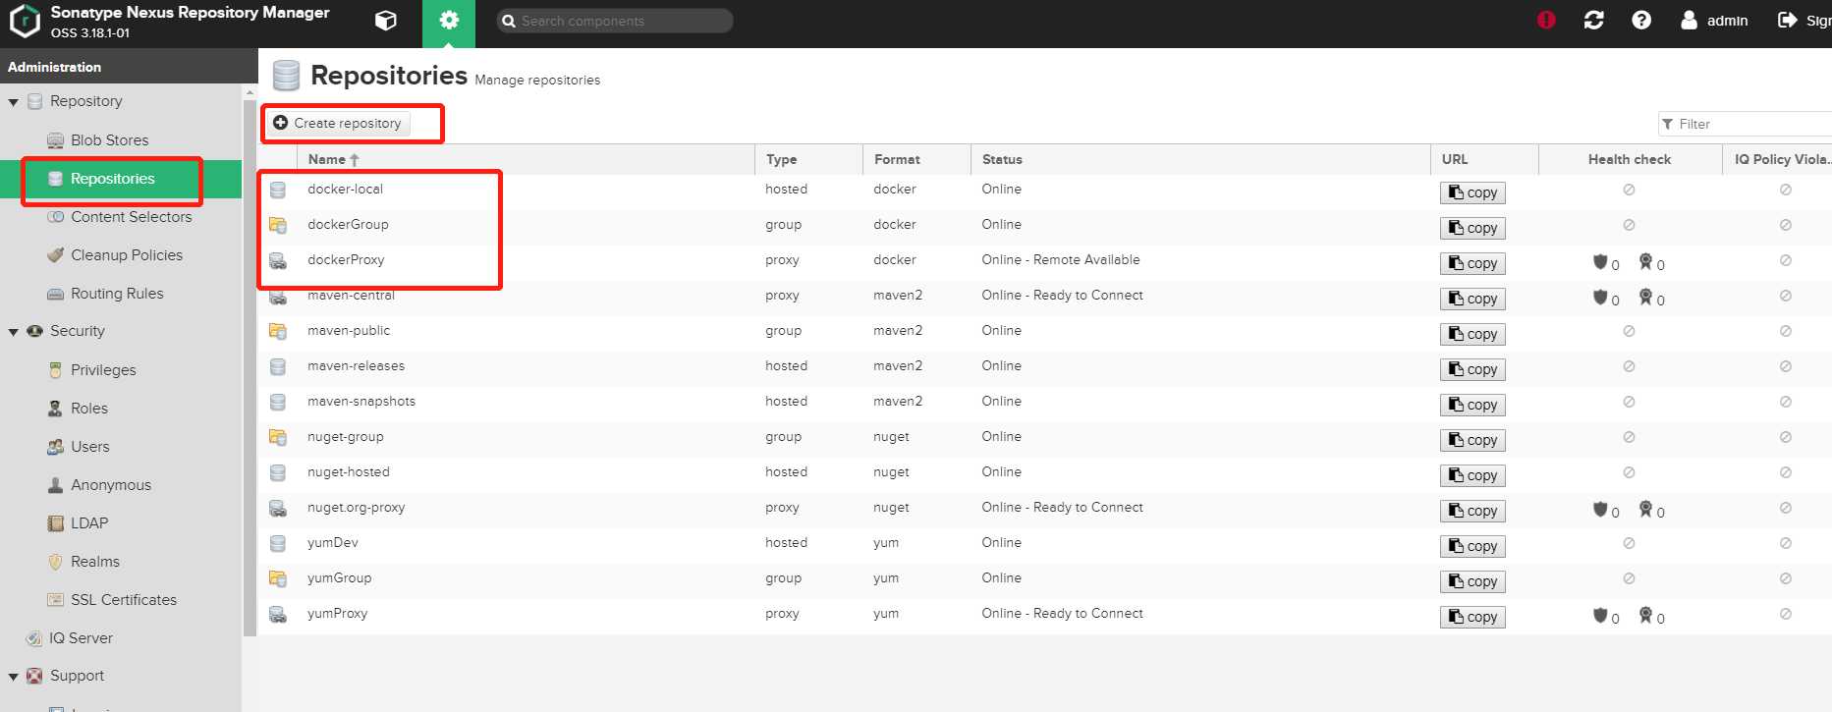Sort by the IQ Policy Violations column header
Image resolution: width=1832 pixels, height=712 pixels.
click(1778, 159)
